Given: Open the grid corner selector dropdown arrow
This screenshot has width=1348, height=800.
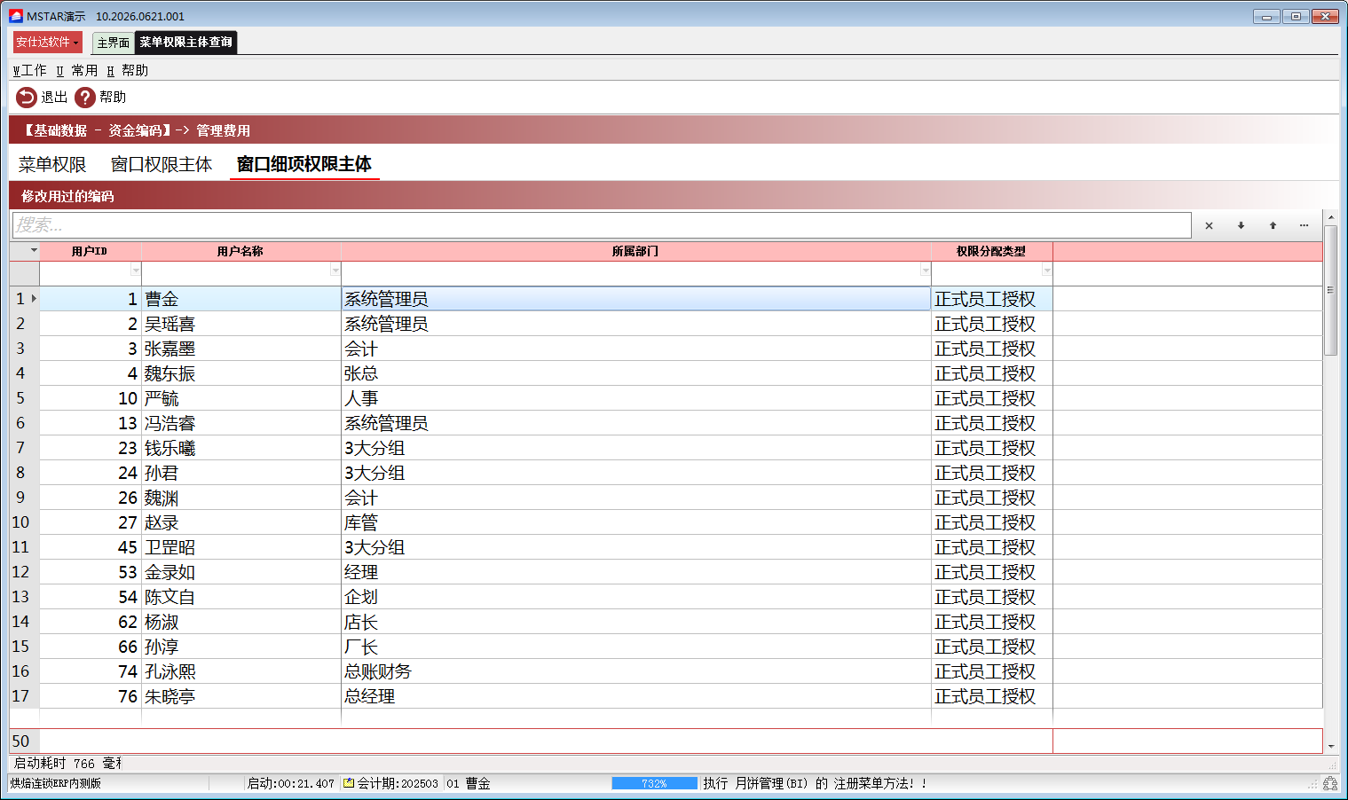Looking at the screenshot, I should point(34,250).
